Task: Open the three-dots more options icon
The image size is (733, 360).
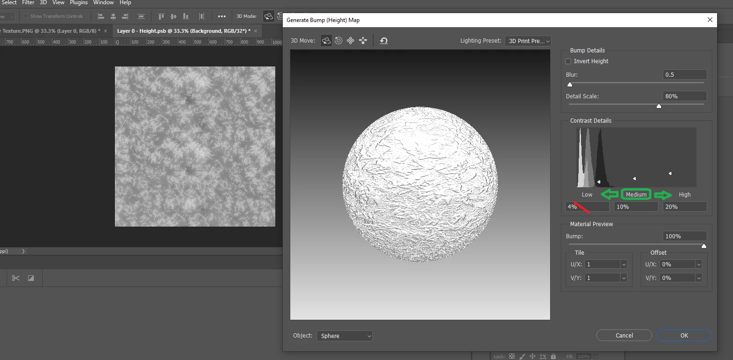Action: [x=222, y=16]
